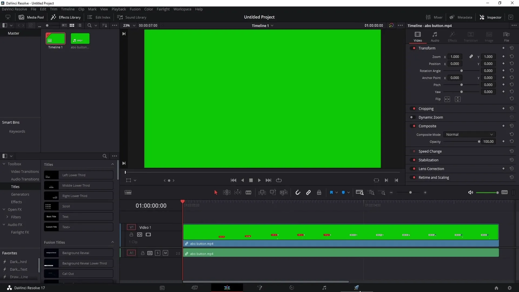Click abo button.mp4 thumbnail in Media Pool

coord(80,39)
